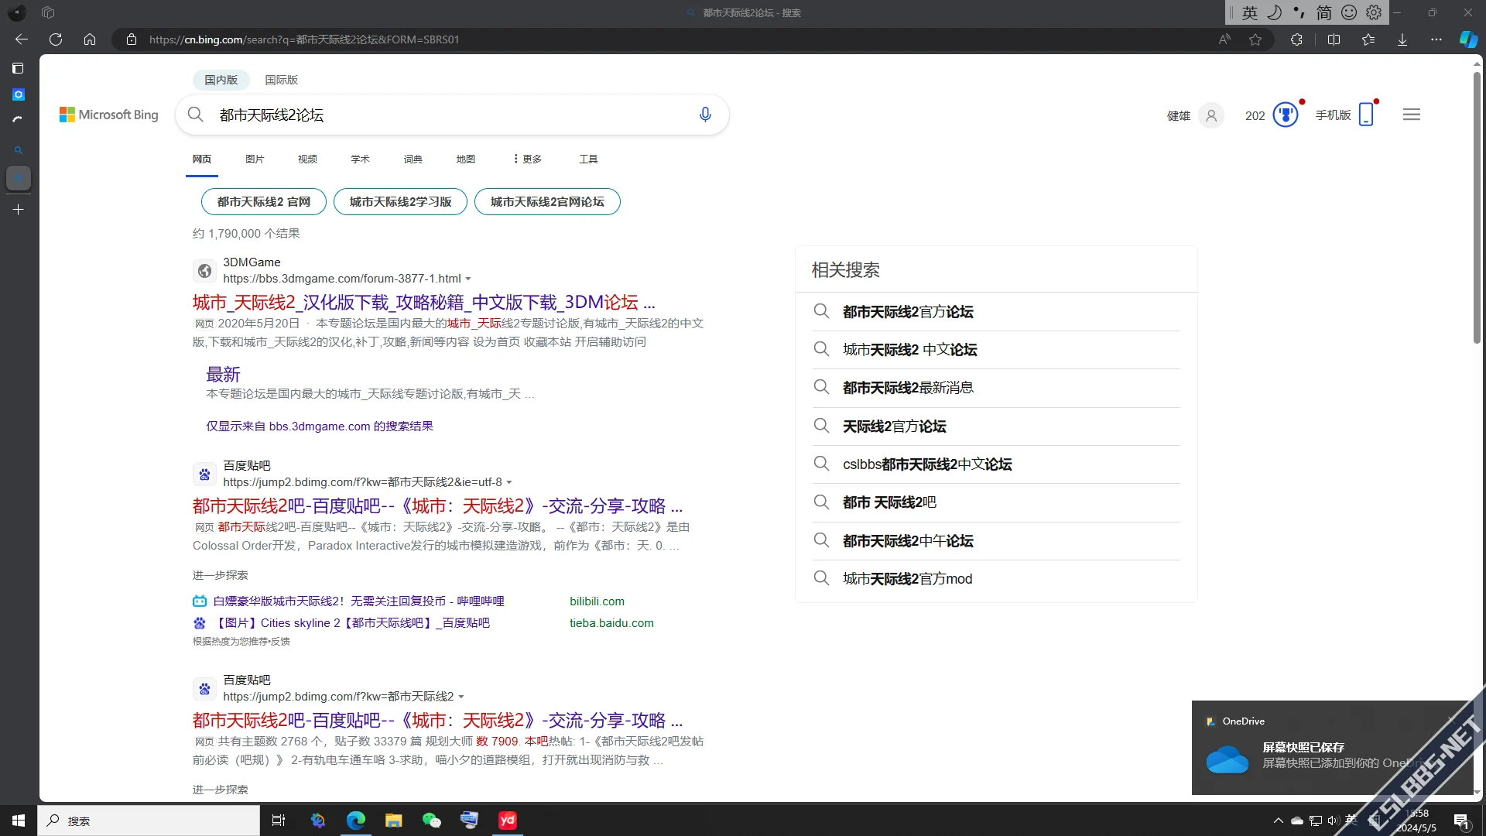
Task: Open 最新 sublink under 3DM result
Action: tap(223, 375)
